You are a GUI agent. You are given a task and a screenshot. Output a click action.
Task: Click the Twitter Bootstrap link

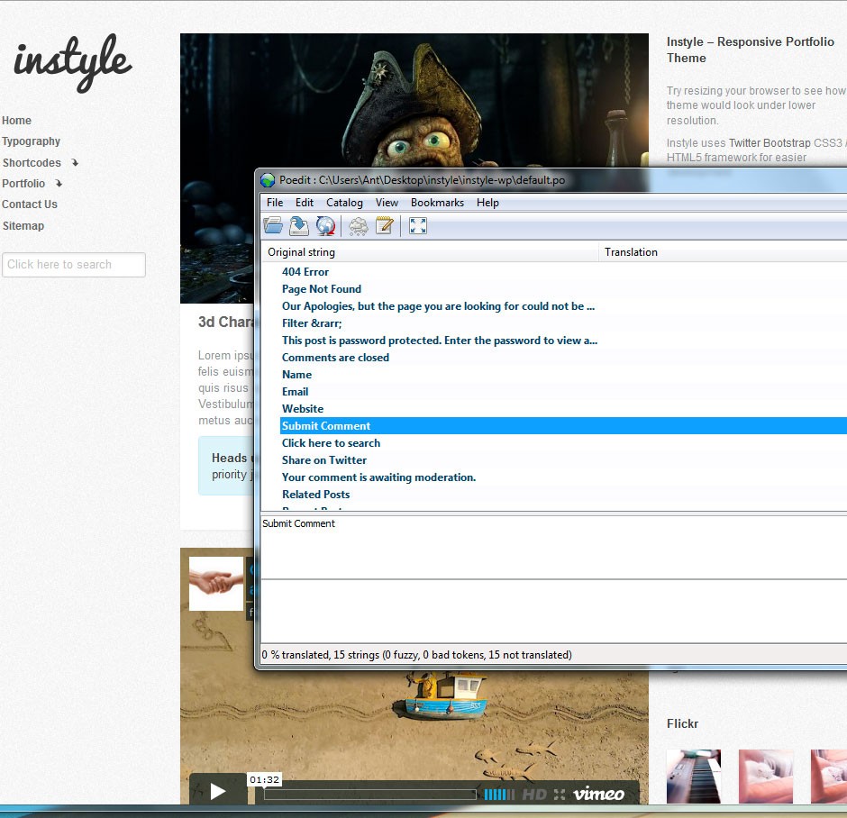pyautogui.click(x=770, y=143)
